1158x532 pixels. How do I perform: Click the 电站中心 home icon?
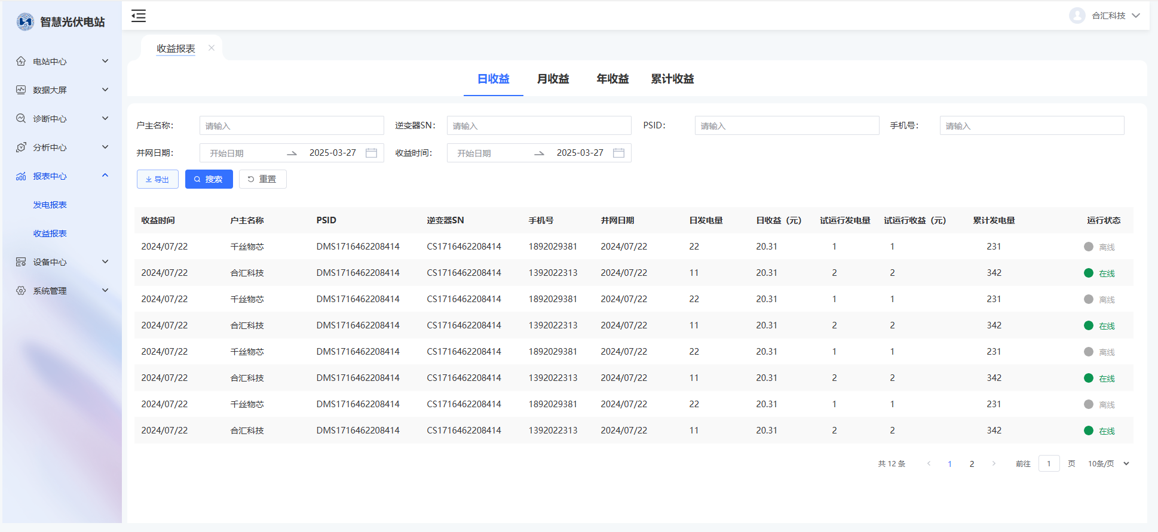[x=21, y=61]
